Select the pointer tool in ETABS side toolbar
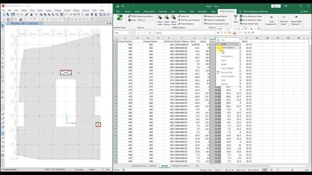This screenshot has width=312, height=175. 2,25
